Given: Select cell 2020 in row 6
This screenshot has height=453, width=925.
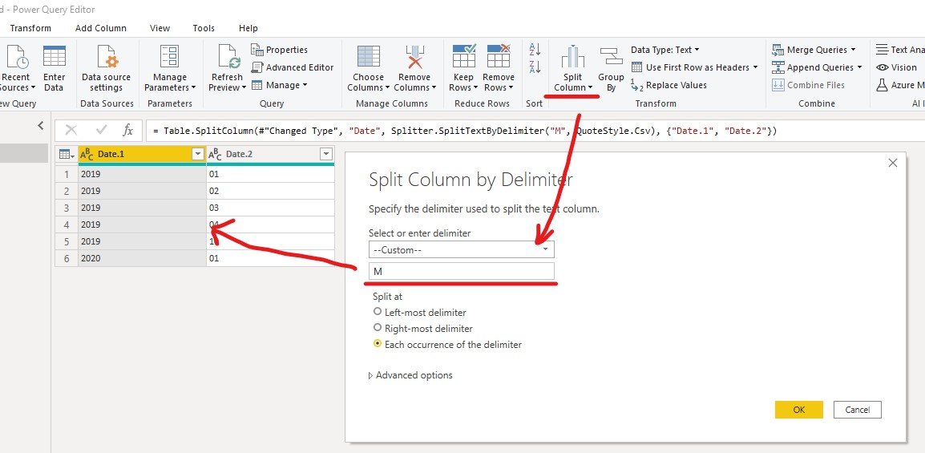Looking at the screenshot, I should pos(142,257).
